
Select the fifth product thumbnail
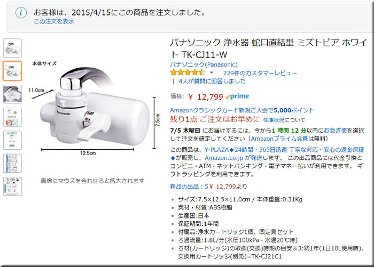pos(12,140)
